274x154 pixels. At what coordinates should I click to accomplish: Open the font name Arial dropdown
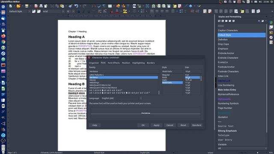point(63,12)
